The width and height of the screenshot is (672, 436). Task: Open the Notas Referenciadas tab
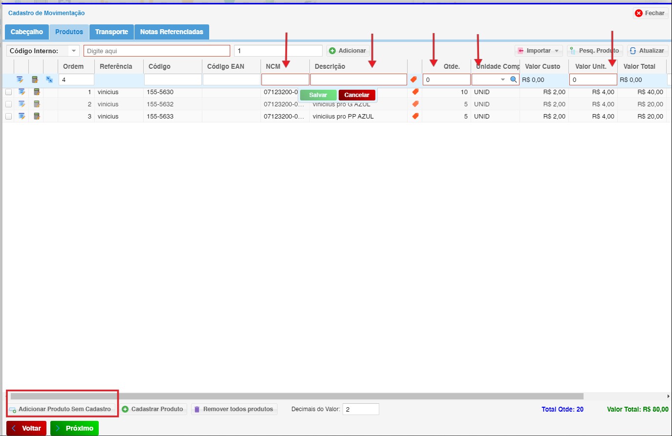tap(172, 32)
